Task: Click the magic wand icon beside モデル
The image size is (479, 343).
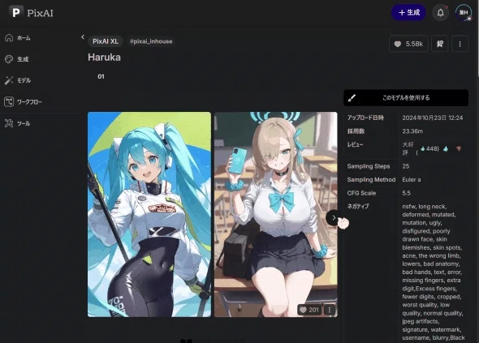Action: click(x=9, y=80)
